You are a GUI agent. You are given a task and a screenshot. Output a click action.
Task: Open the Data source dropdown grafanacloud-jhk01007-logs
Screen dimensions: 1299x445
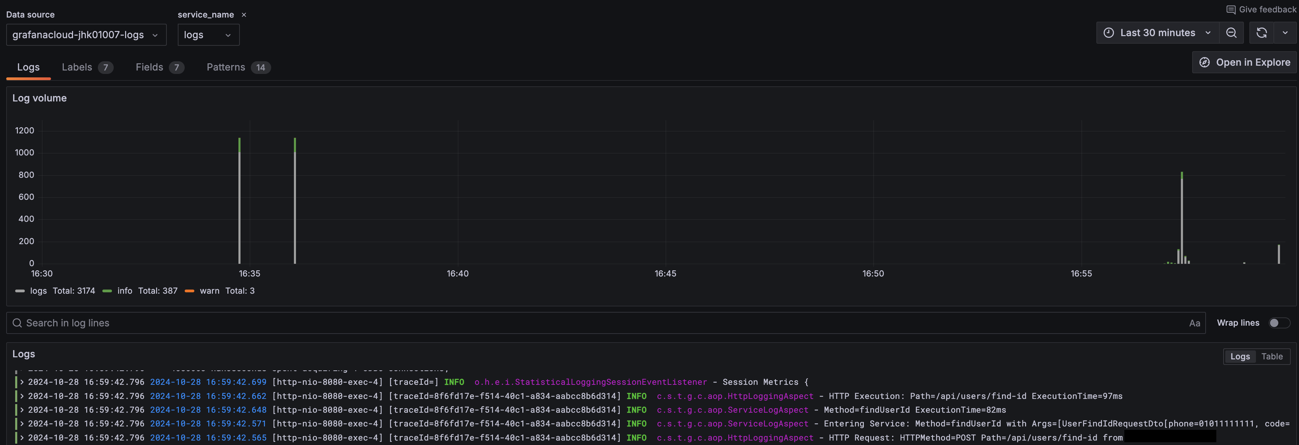tap(86, 35)
